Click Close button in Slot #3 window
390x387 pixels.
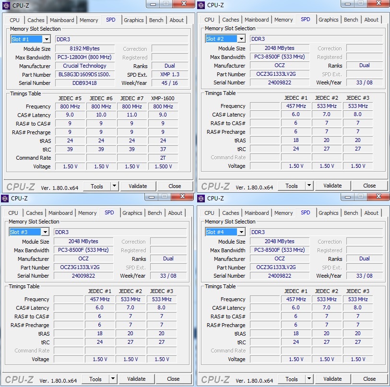[x=173, y=379]
